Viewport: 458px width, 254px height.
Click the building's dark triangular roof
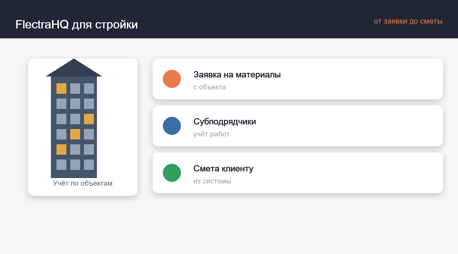click(74, 68)
